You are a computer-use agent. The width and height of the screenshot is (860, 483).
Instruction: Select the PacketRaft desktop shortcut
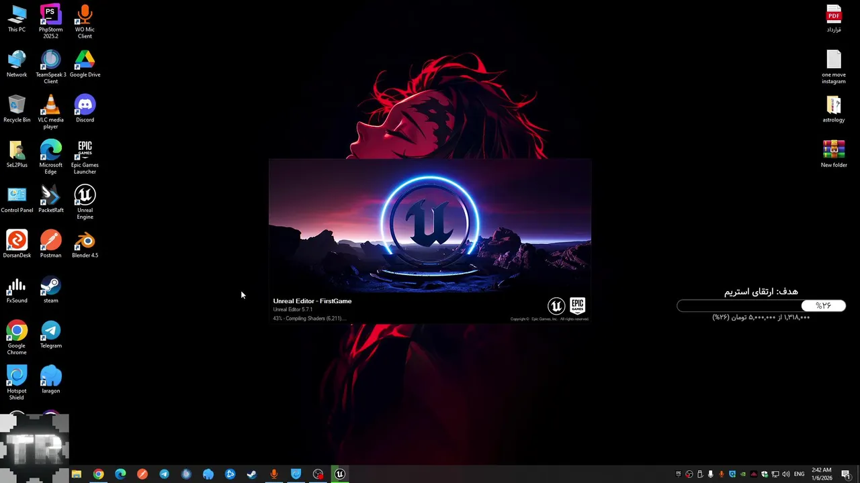[x=50, y=199]
